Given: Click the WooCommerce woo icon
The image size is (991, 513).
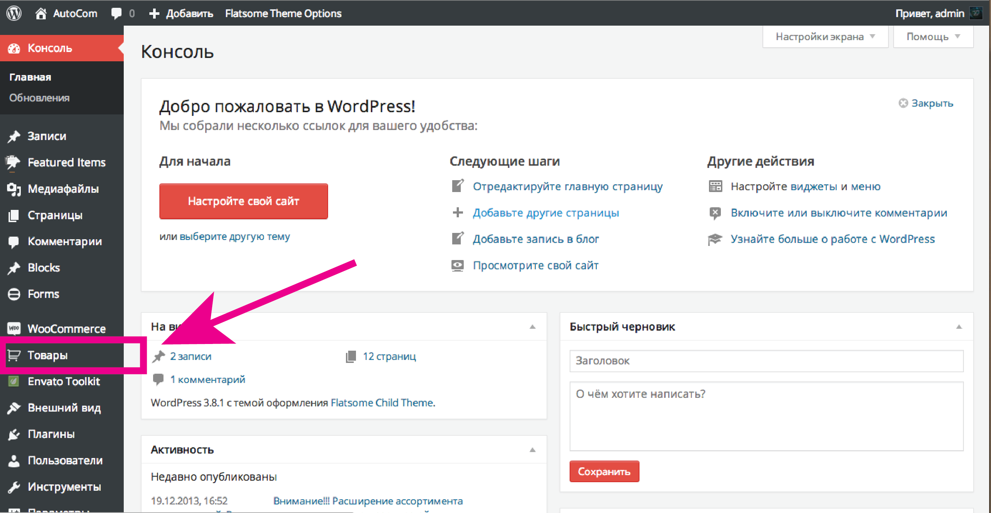Looking at the screenshot, I should (x=14, y=329).
